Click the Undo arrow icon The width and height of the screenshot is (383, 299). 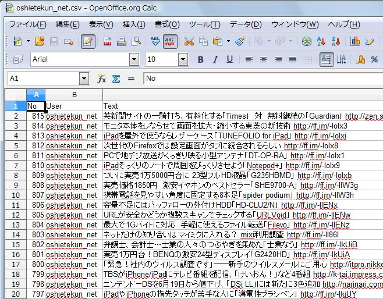258,41
